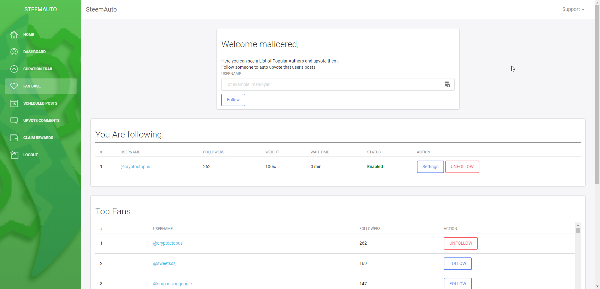Unfollow @cryptoctopus in You Are following

[x=462, y=167]
